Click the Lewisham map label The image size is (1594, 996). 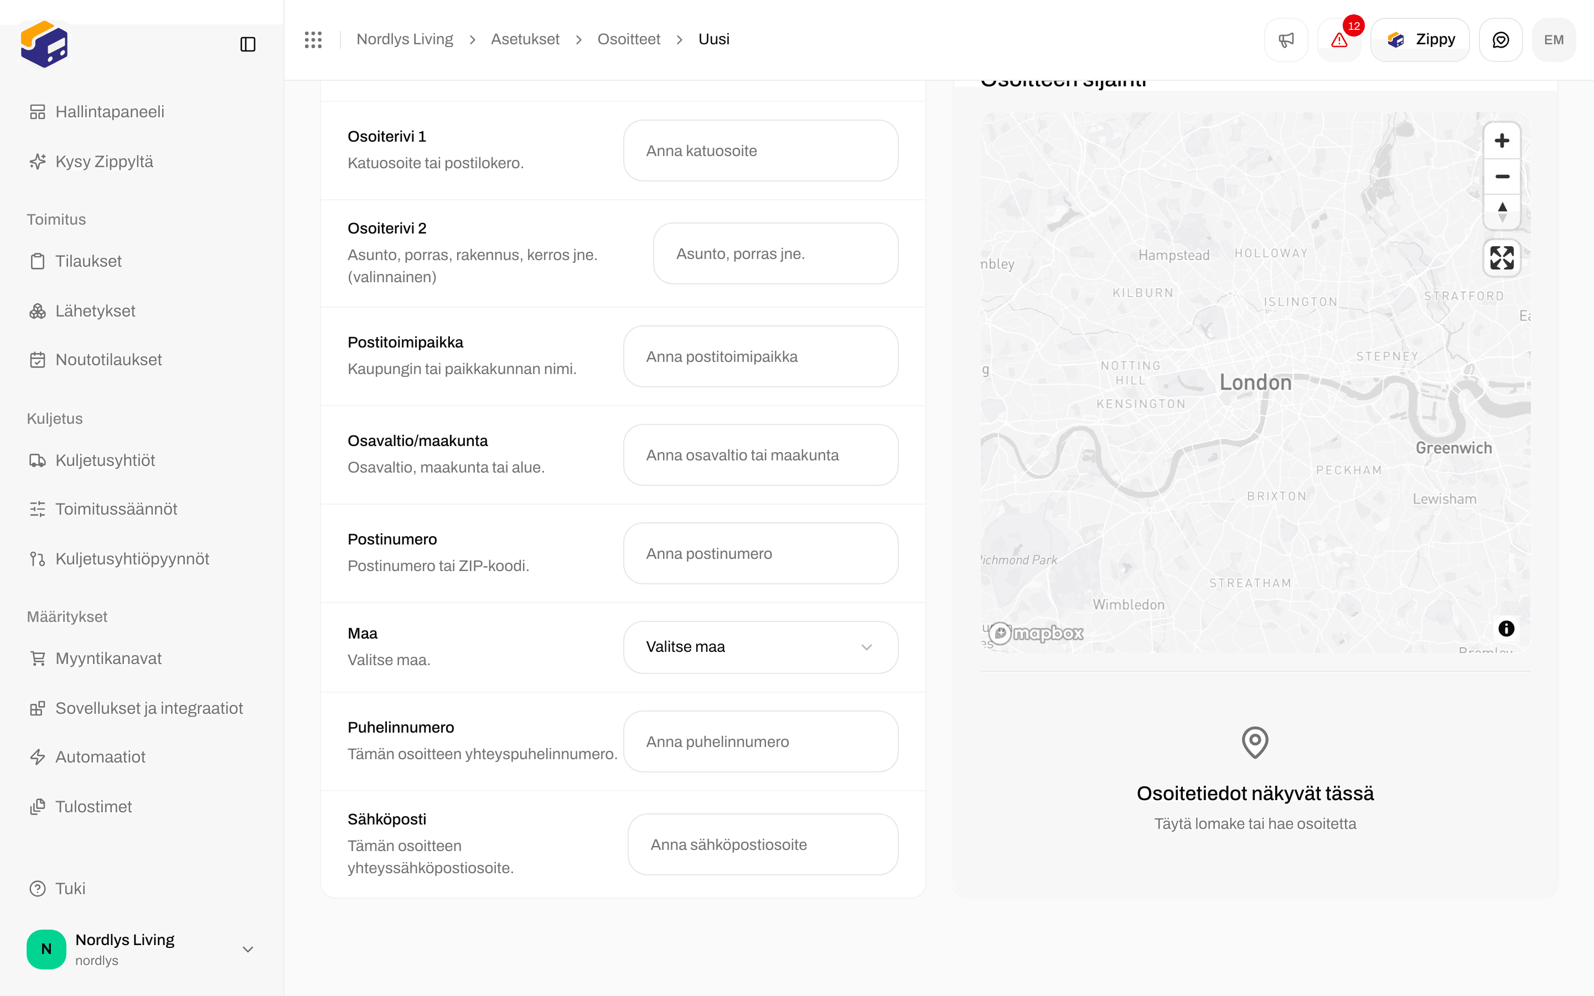[x=1445, y=499]
